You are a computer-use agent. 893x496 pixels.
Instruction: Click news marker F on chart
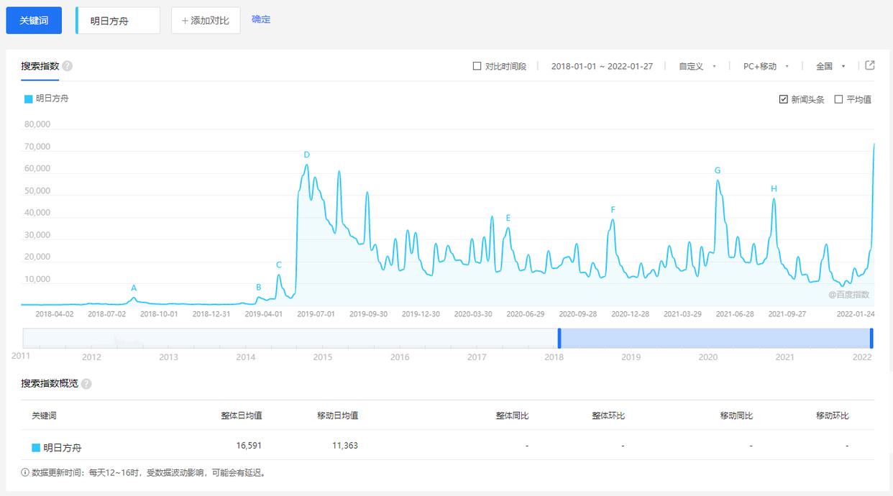click(x=613, y=210)
